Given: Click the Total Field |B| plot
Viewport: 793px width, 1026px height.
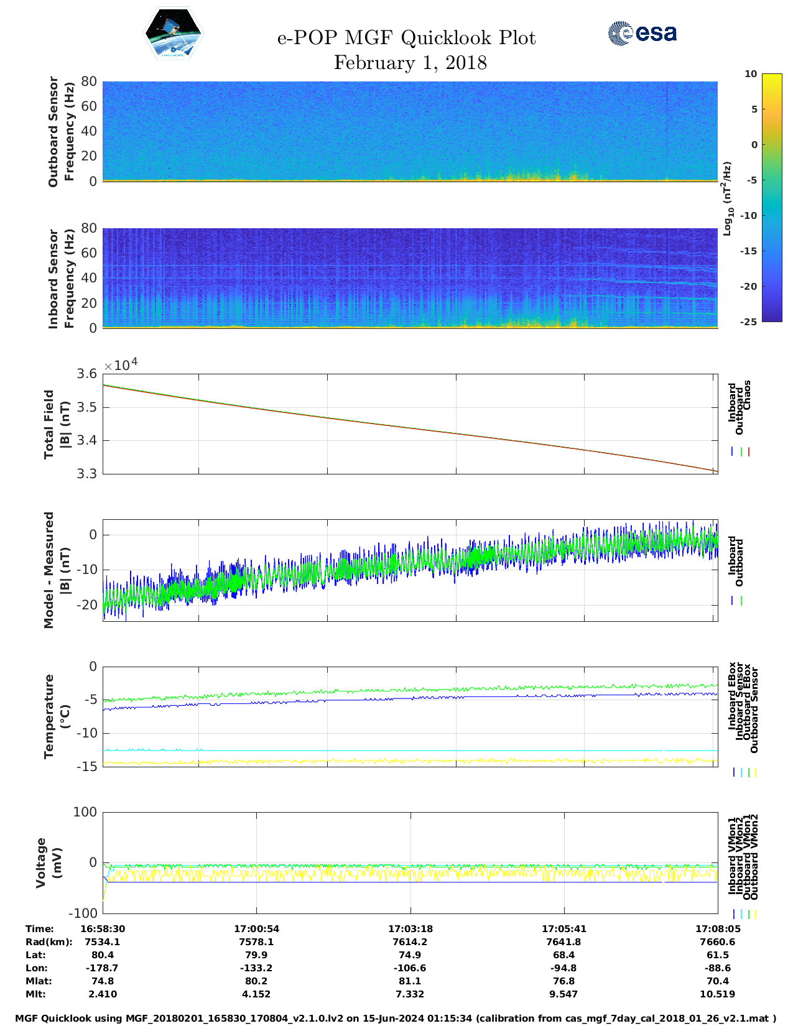Looking at the screenshot, I should [x=410, y=424].
